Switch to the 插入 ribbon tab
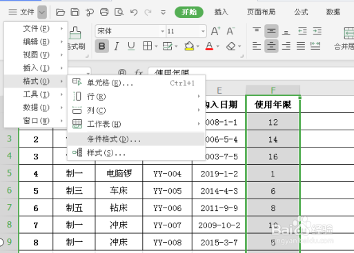The height and width of the screenshot is (253, 354). (222, 12)
